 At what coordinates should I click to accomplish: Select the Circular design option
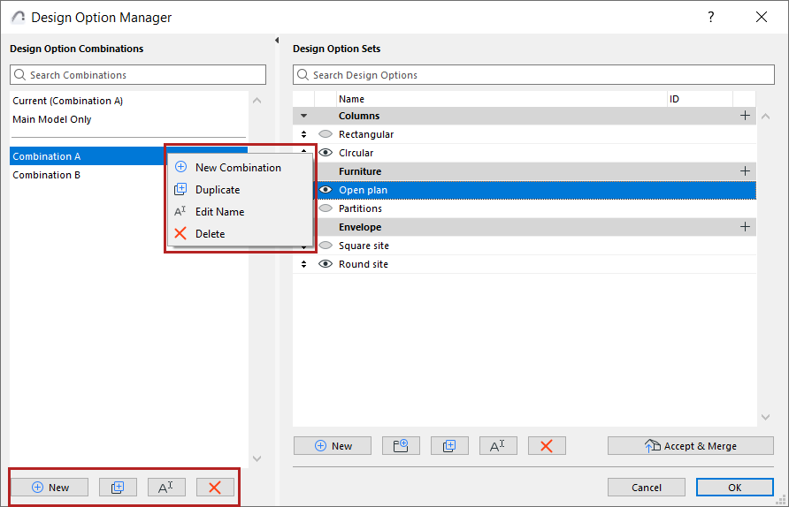(x=535, y=153)
